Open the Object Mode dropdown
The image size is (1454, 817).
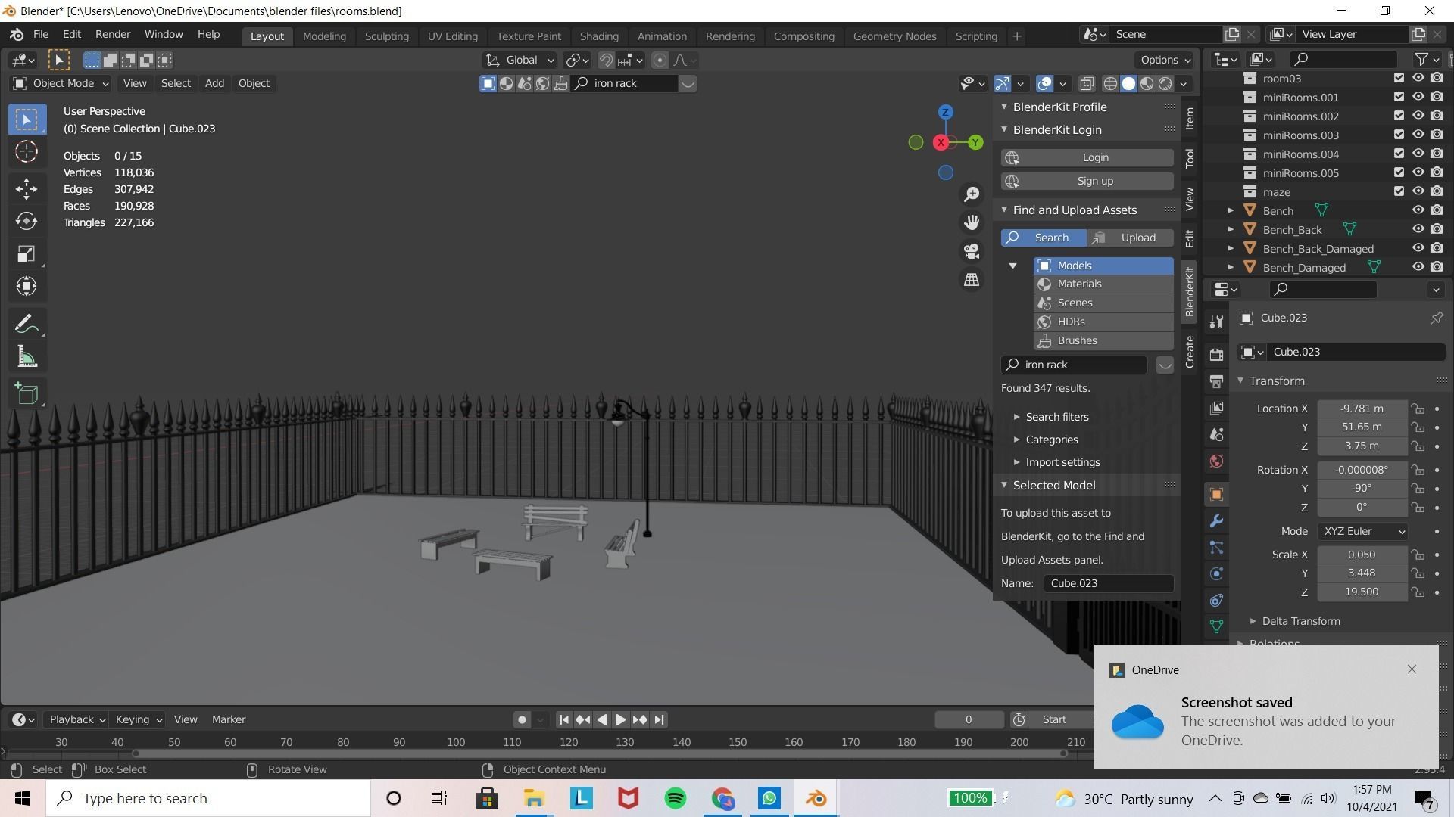coord(61,83)
